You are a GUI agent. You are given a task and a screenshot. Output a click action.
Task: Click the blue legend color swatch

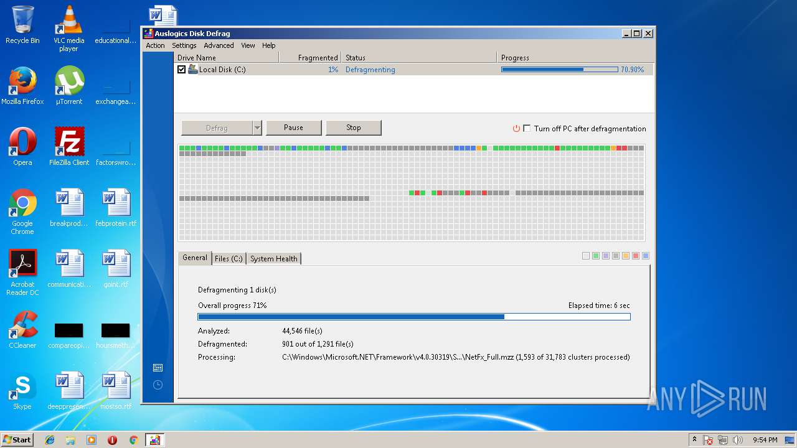(x=646, y=256)
